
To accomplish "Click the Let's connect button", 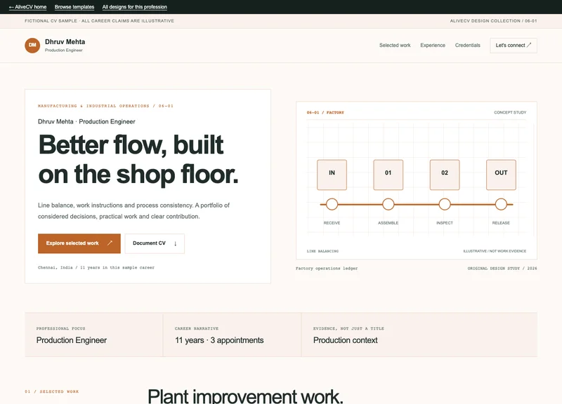I will [x=514, y=46].
